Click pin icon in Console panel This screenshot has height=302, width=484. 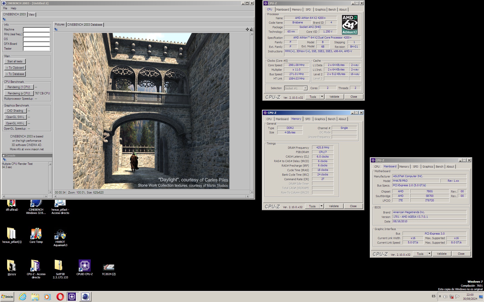click(x=4, y=160)
